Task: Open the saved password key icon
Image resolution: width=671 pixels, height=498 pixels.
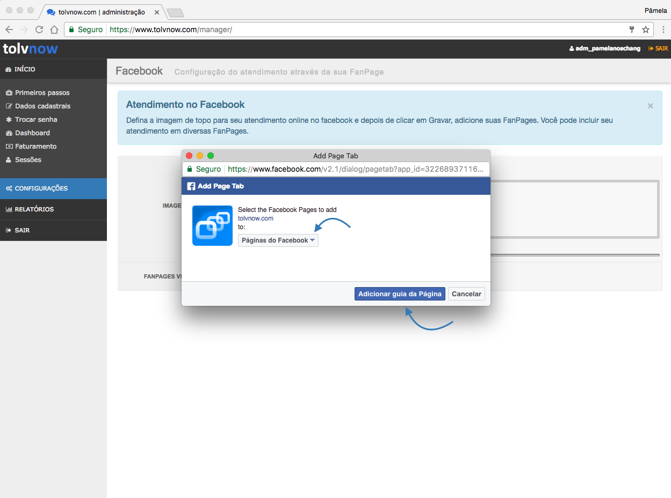Action: tap(632, 30)
